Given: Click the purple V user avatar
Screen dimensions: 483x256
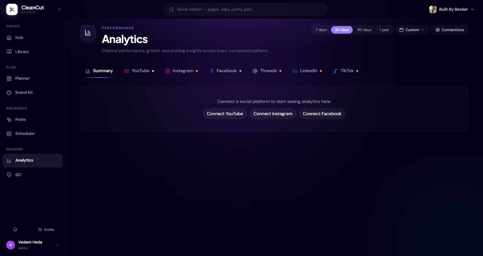Looking at the screenshot, I should [11, 245].
